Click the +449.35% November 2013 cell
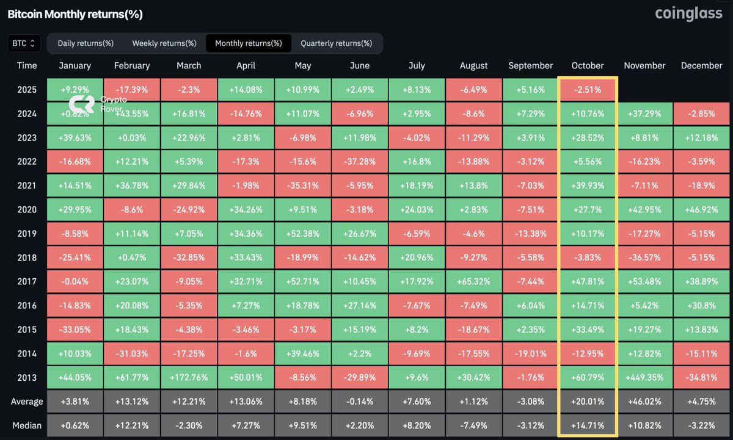Viewport: 733px width, 440px height. (644, 377)
